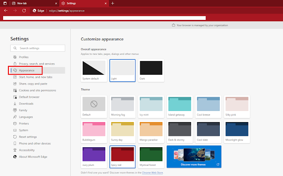Open the Downloads settings section

pyautogui.click(x=26, y=103)
